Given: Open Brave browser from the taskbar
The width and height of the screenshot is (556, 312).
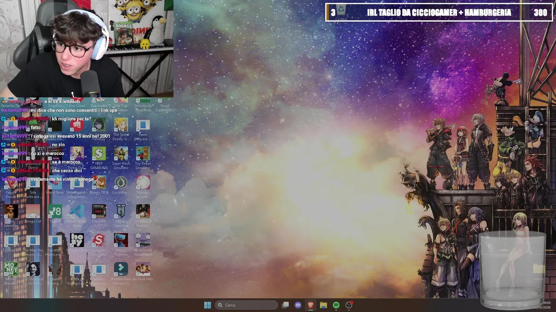Looking at the screenshot, I should 311,305.
